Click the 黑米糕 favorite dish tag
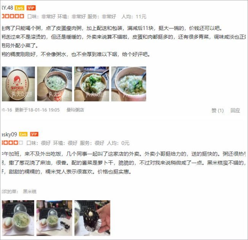 coord(30,191)
